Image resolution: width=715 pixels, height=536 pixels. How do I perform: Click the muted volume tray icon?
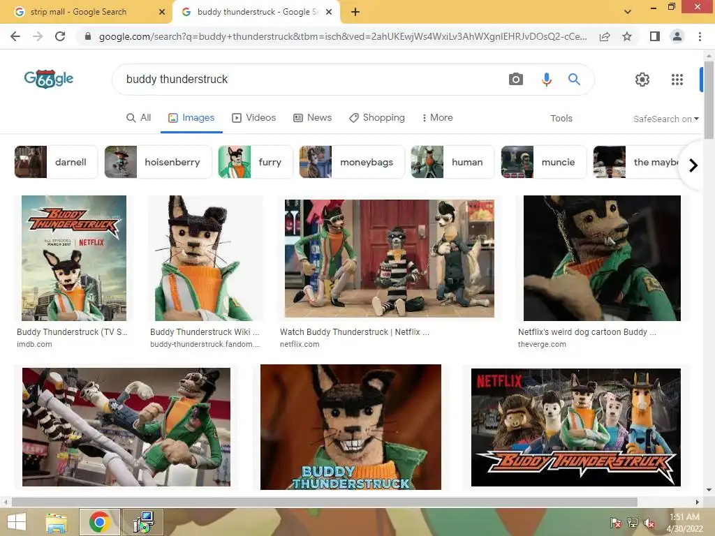coord(650,523)
